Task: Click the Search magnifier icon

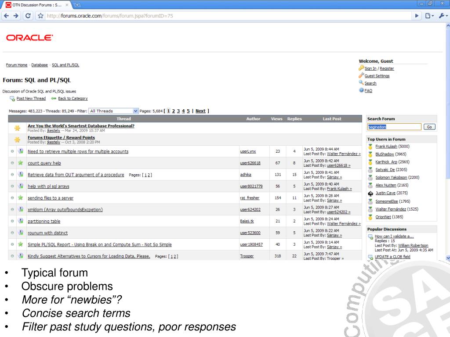Action: [x=361, y=82]
